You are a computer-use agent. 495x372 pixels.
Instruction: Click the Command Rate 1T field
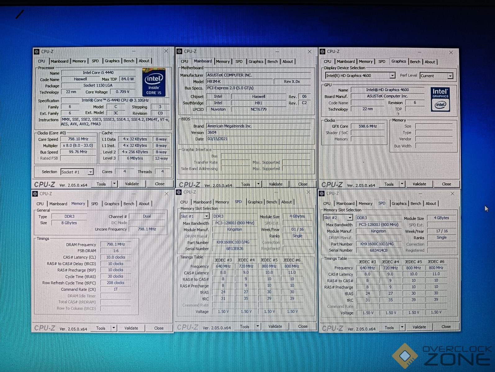[116, 289]
